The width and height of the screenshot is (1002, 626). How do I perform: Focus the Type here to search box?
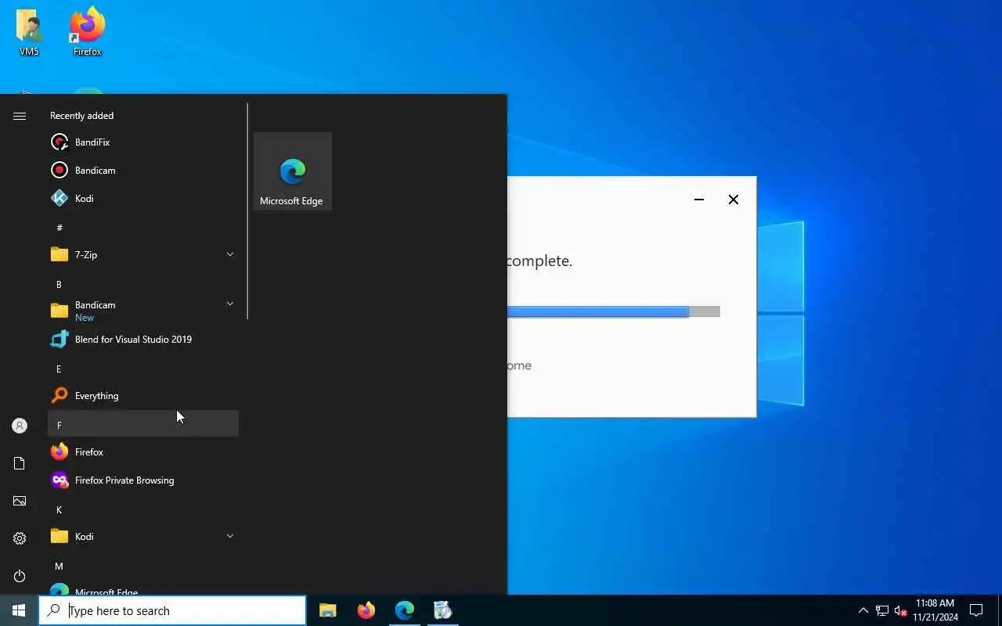click(x=172, y=610)
